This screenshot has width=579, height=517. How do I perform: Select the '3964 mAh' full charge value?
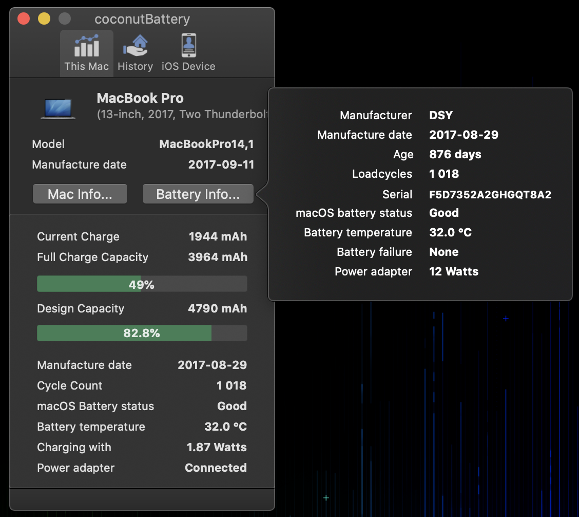[218, 257]
